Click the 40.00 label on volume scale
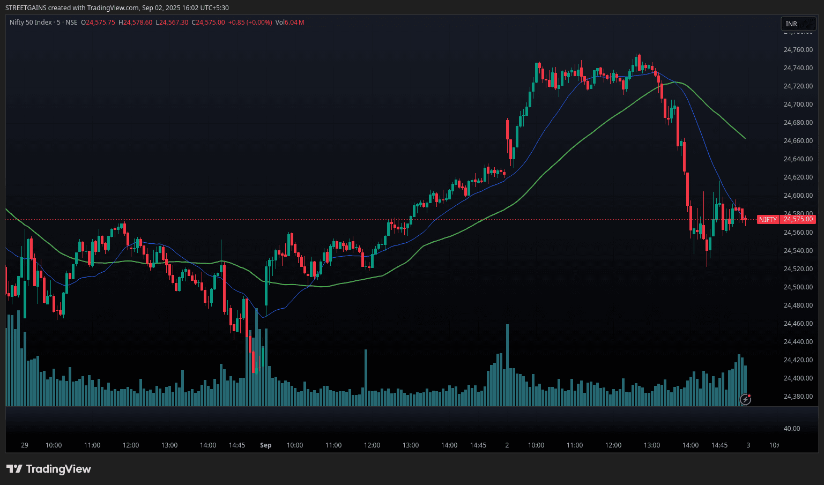The image size is (824, 485). (792, 429)
